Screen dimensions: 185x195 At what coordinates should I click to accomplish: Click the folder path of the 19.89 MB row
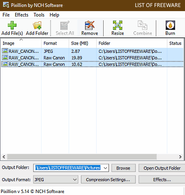pos(130,58)
